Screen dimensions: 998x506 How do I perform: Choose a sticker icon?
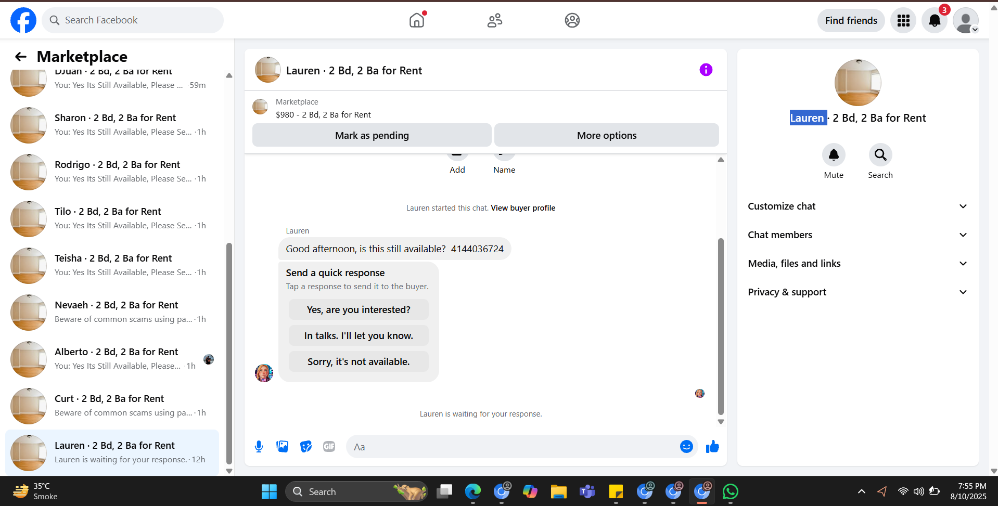306,447
